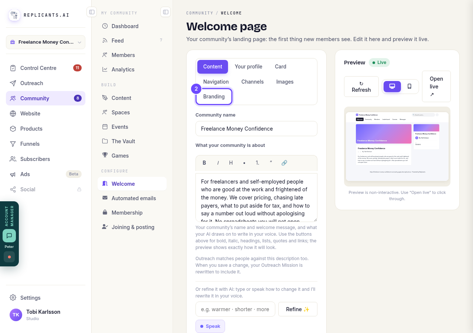Viewport: 473px width, 333px height.
Task: Click the community page preview thumbnail
Action: [397, 147]
